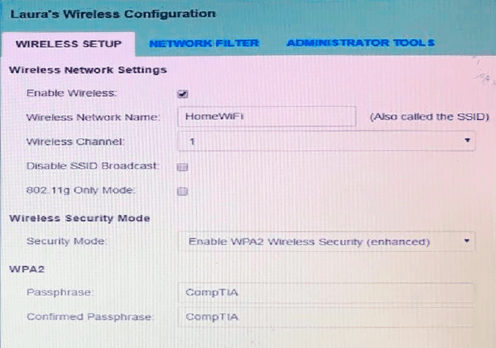Open the Wireless Channel dropdown
This screenshot has height=348, width=496.
tap(326, 142)
